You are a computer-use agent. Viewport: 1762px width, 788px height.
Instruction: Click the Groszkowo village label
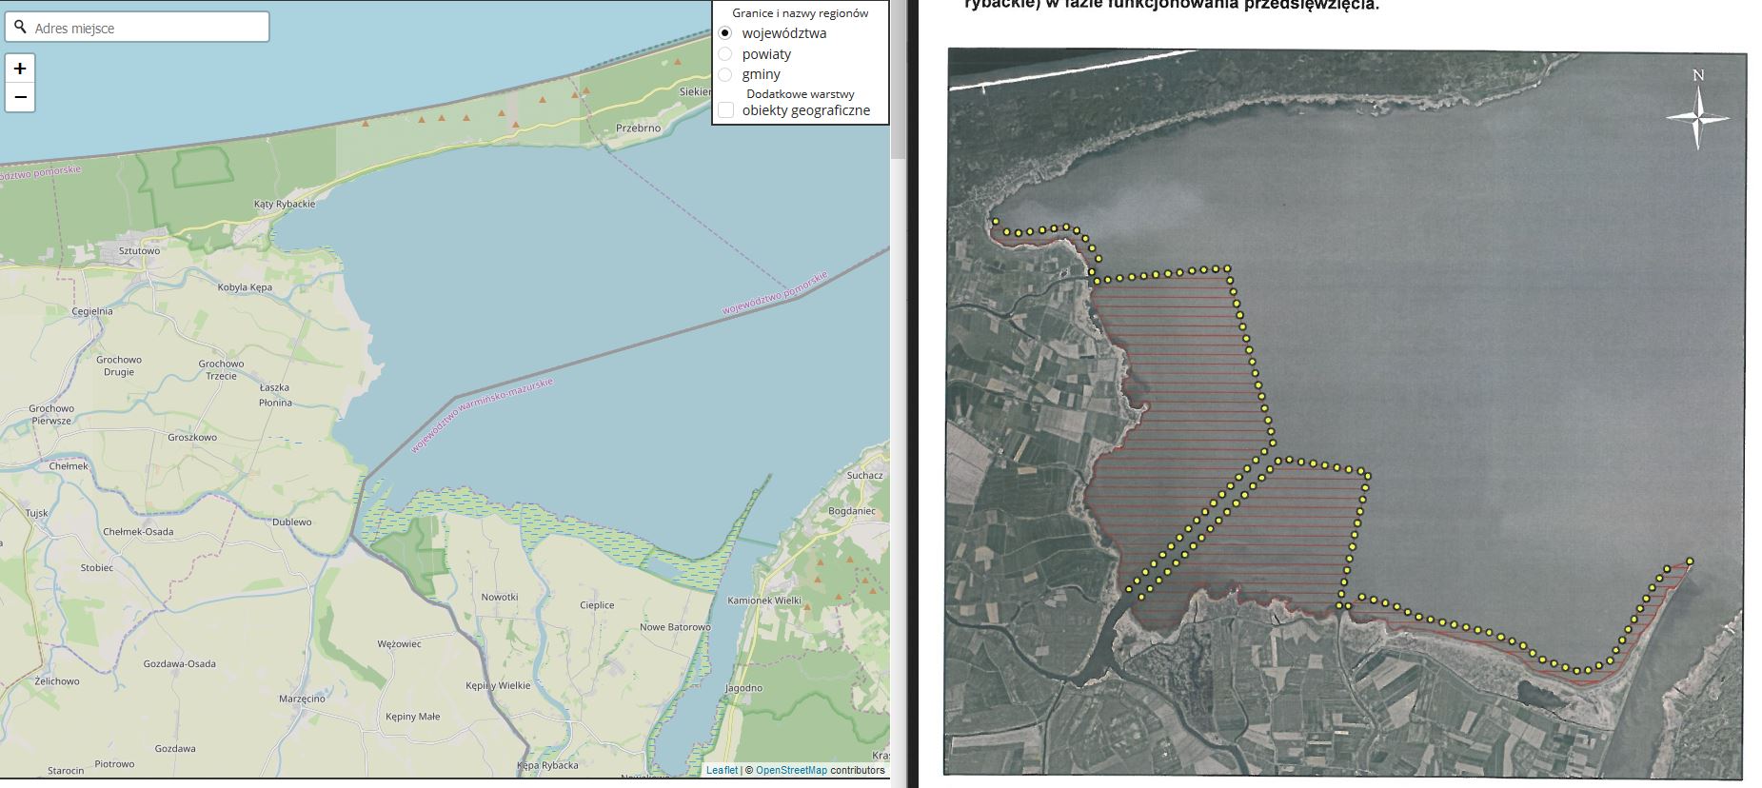click(x=191, y=438)
